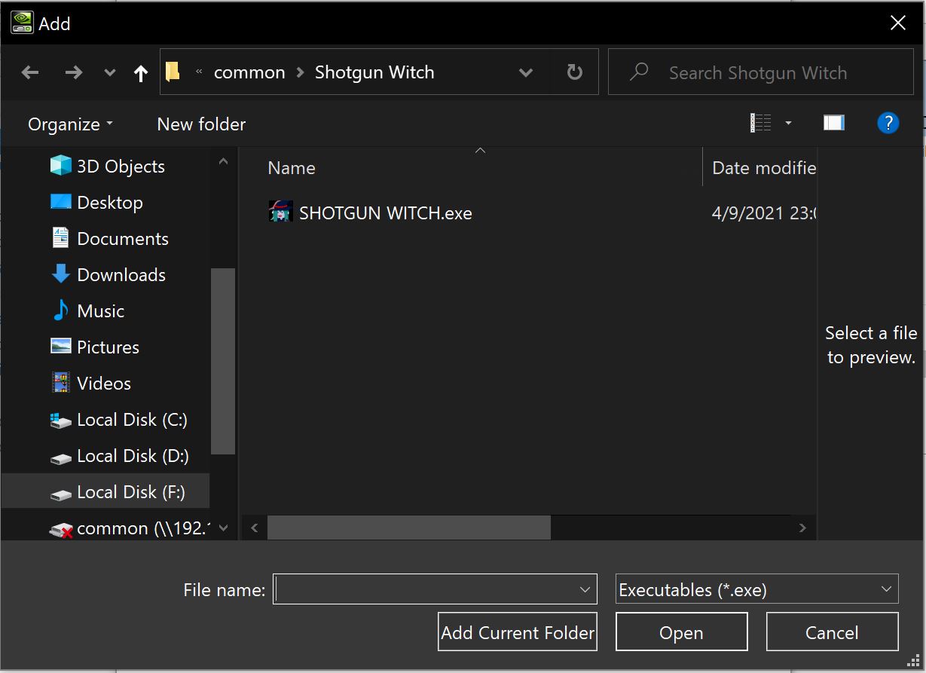Open the Help question mark icon
The height and width of the screenshot is (673, 926).
click(x=888, y=123)
